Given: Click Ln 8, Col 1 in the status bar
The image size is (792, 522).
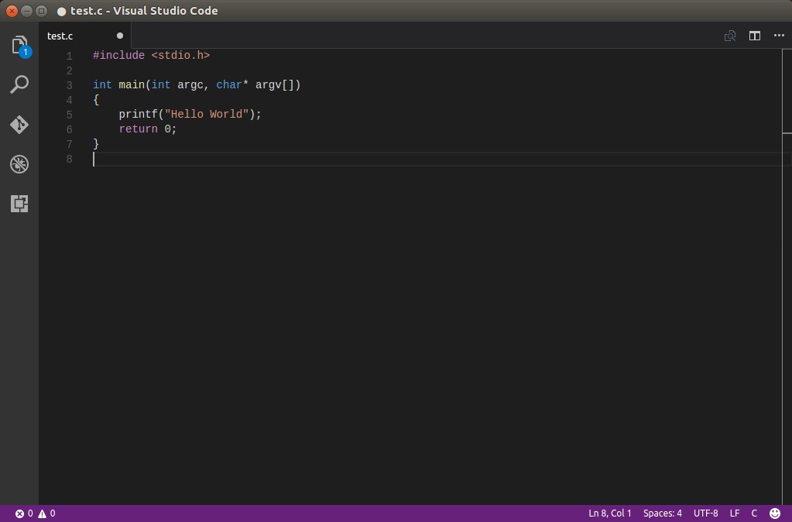Looking at the screenshot, I should click(609, 513).
